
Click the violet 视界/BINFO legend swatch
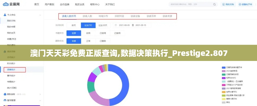click(224, 78)
